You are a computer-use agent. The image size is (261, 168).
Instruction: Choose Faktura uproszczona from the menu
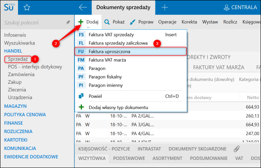(130, 51)
